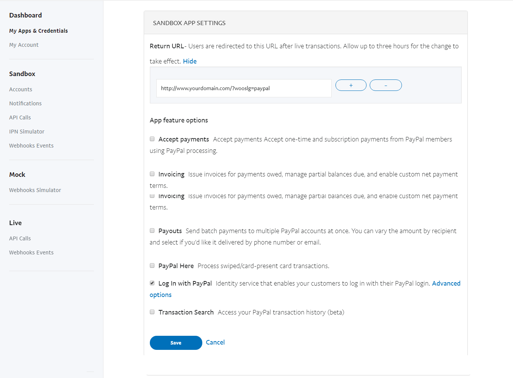Expand Advanced options for PayPal login
Screen dimensions: 513x378
tap(446, 283)
